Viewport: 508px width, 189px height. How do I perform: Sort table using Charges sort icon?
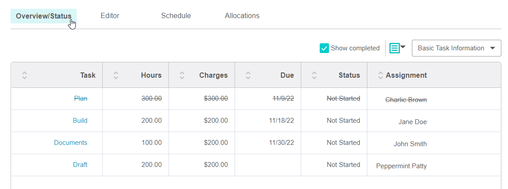point(182,76)
